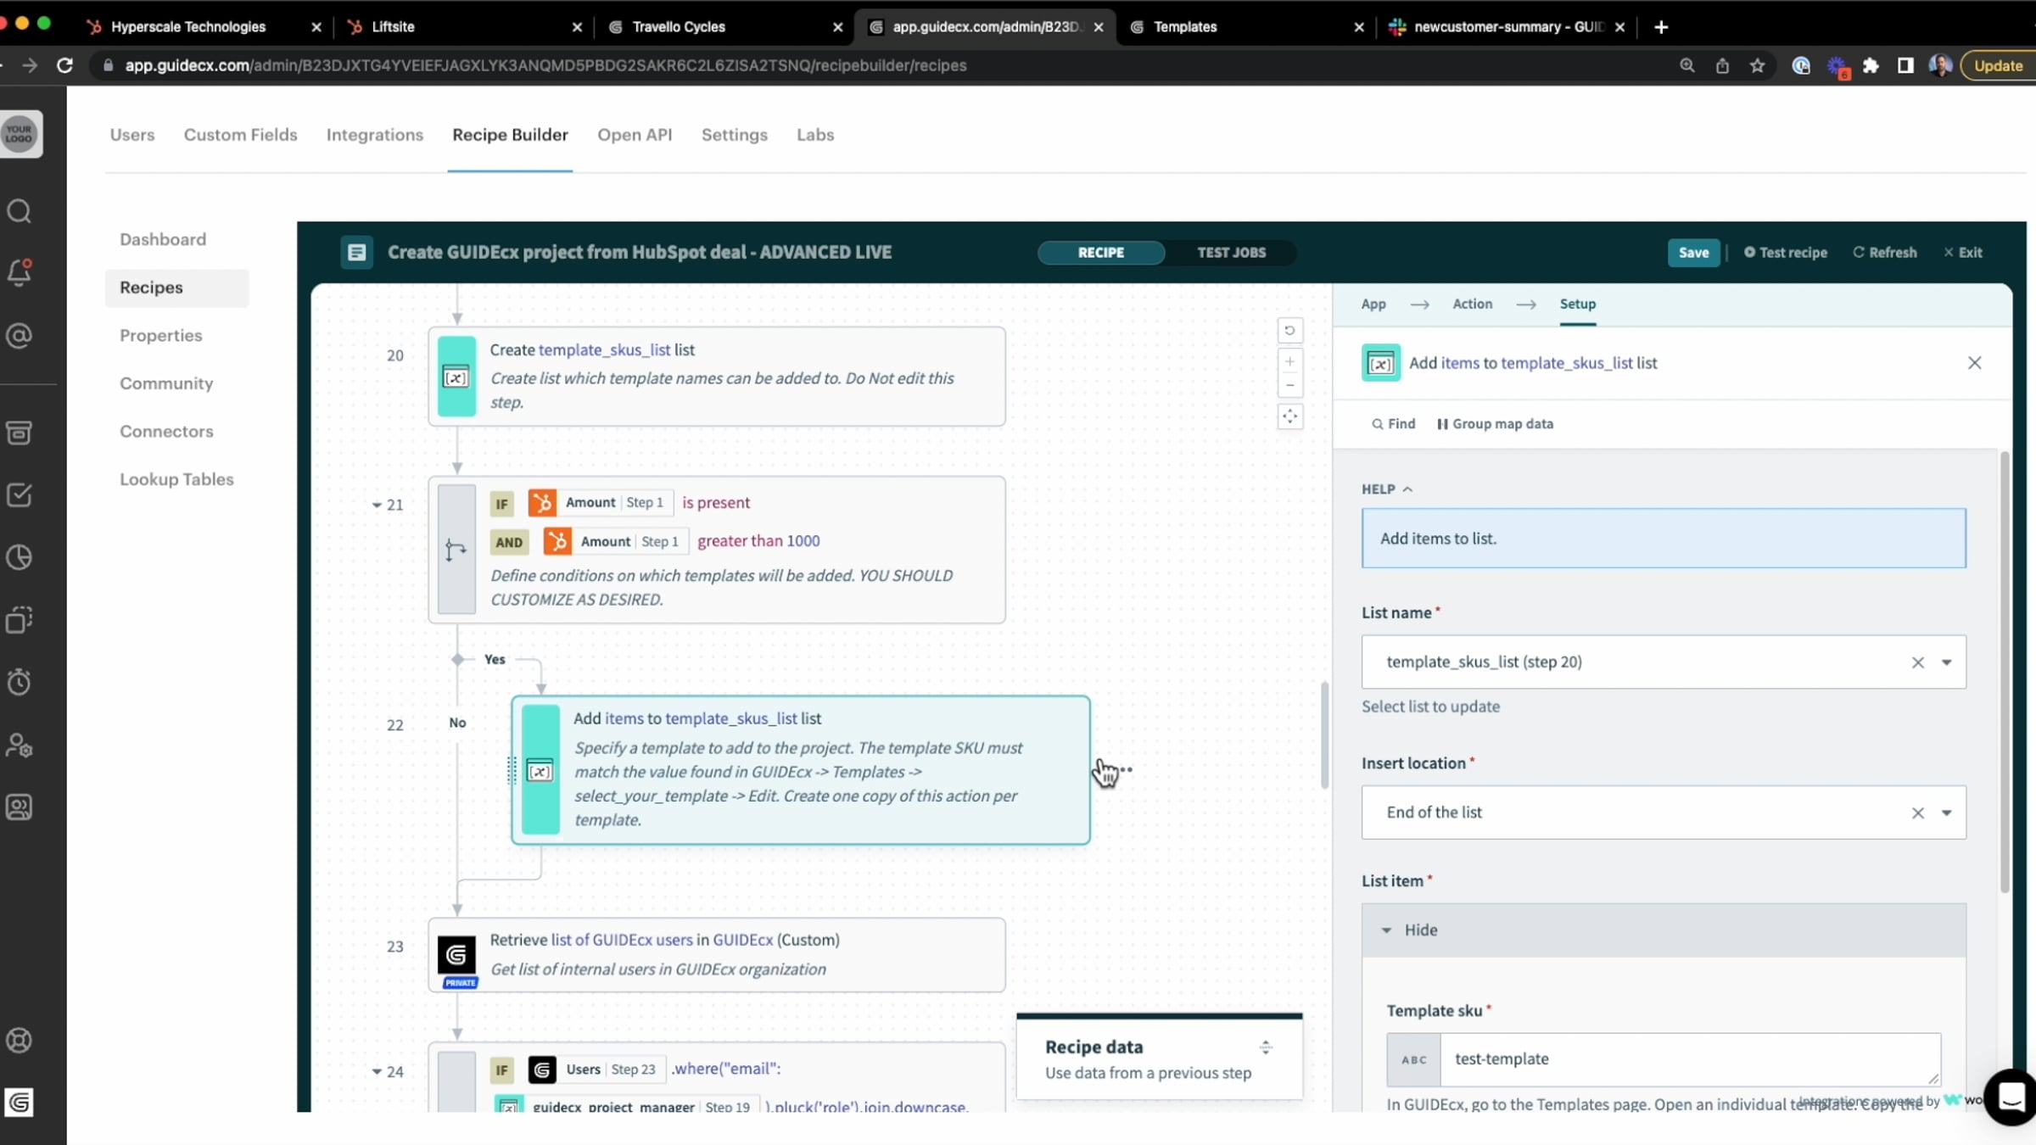
Task: Refresh the recipe
Action: click(x=1884, y=252)
